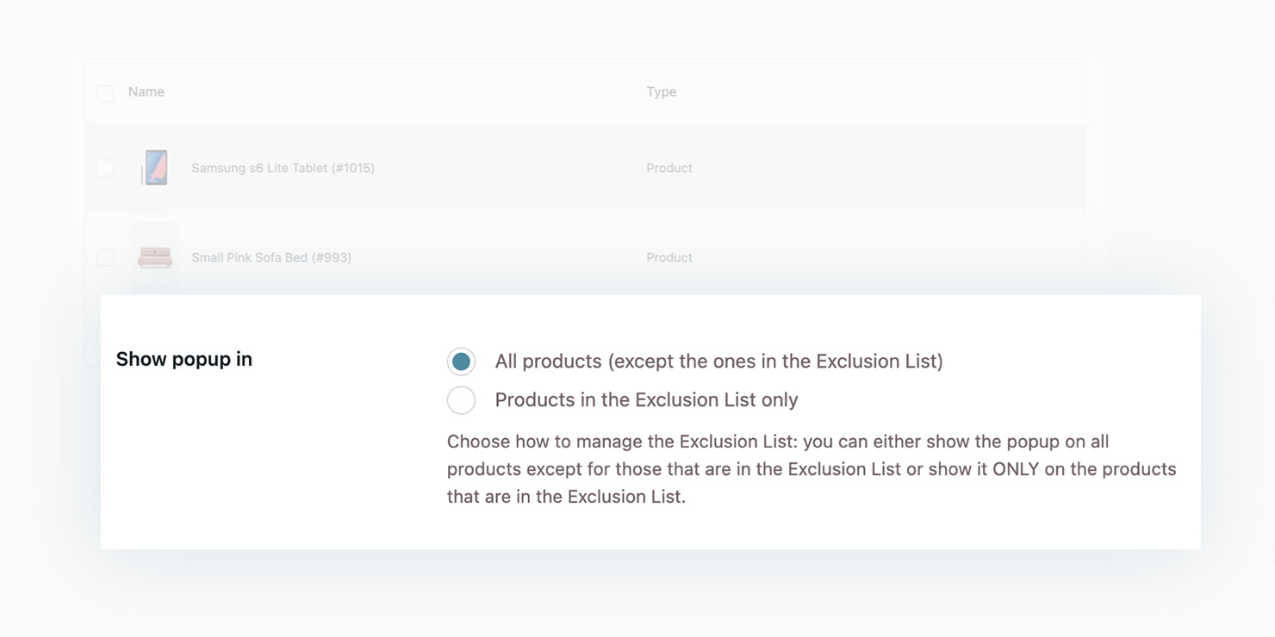Click the Product type cell in the sofa bed row
The image size is (1275, 637).
click(669, 257)
